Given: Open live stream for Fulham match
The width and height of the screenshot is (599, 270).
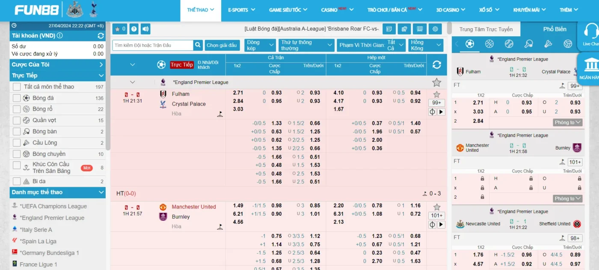Looking at the screenshot, I should (x=441, y=112).
